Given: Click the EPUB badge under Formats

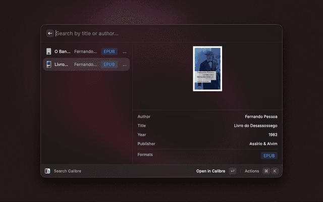Looking at the screenshot, I should coord(269,156).
